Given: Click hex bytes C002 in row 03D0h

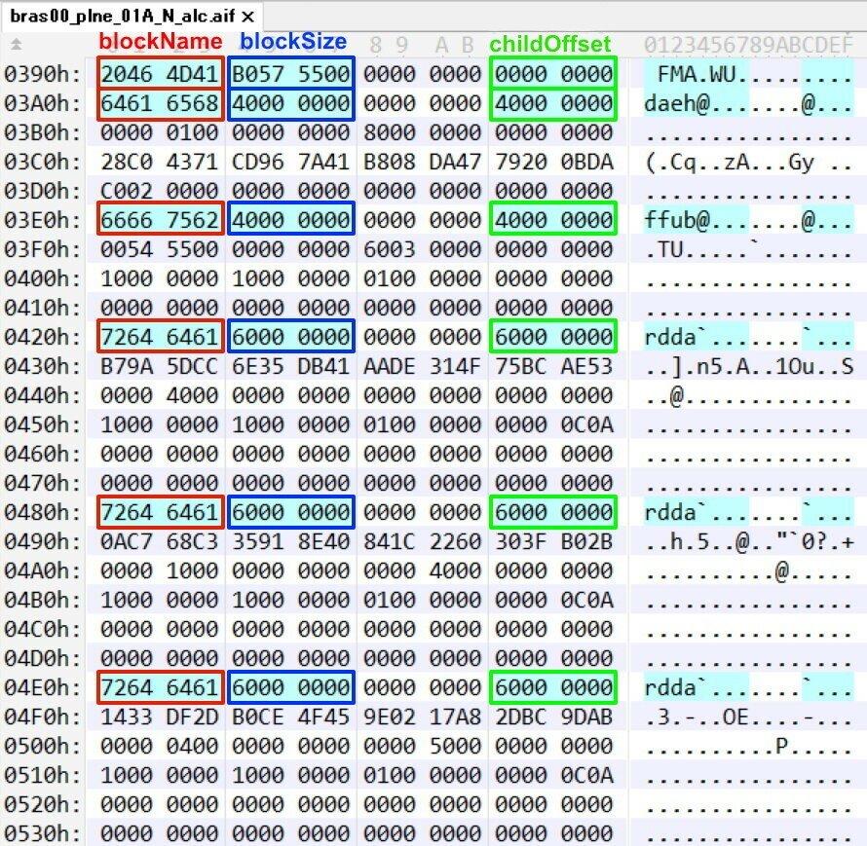Looking at the screenshot, I should point(127,191).
